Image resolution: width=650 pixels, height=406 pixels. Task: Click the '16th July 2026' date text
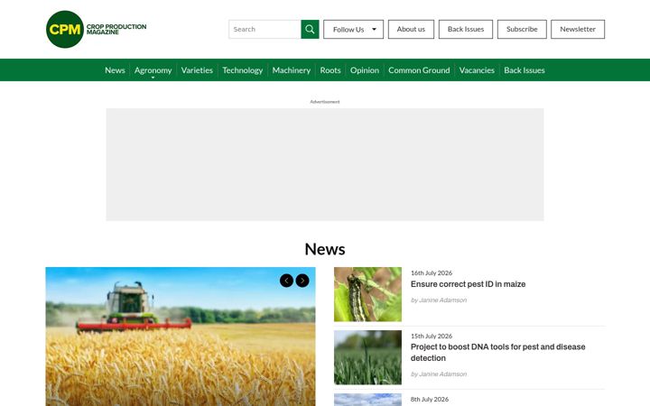(432, 273)
